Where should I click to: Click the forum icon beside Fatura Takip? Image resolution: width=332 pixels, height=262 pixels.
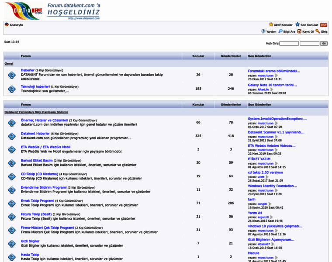click(12, 217)
